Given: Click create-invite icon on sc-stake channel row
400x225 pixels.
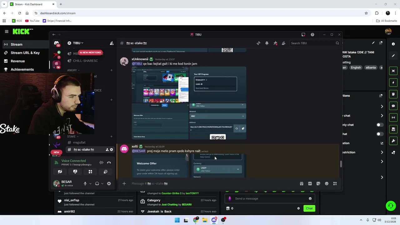Looking at the screenshot, I should pyautogui.click(x=107, y=150).
